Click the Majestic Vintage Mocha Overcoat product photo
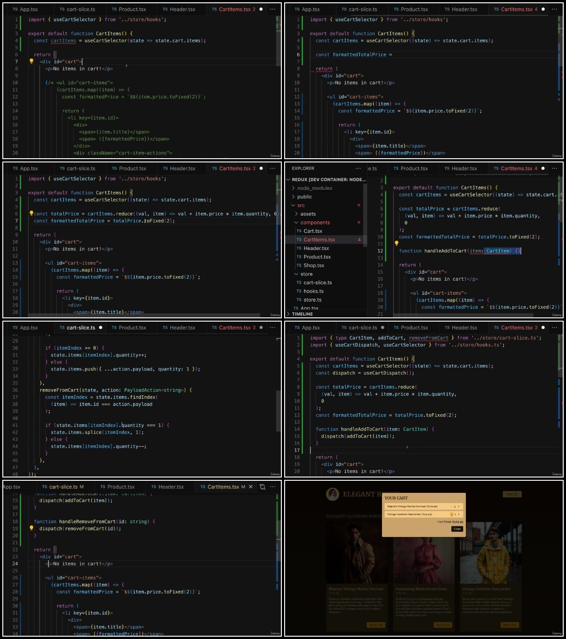Viewport: 566px width, 639px height. click(x=357, y=553)
